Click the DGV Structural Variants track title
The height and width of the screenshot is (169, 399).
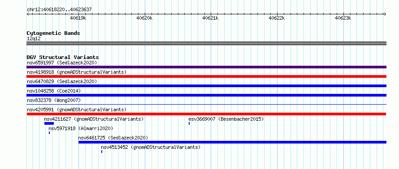[63, 57]
